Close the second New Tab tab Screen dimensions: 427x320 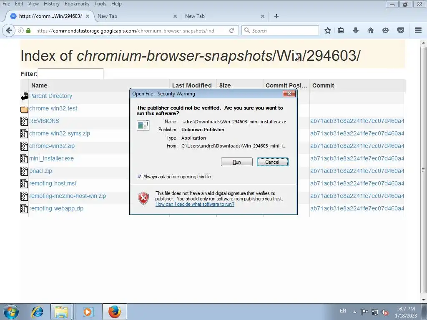pyautogui.click(x=263, y=16)
